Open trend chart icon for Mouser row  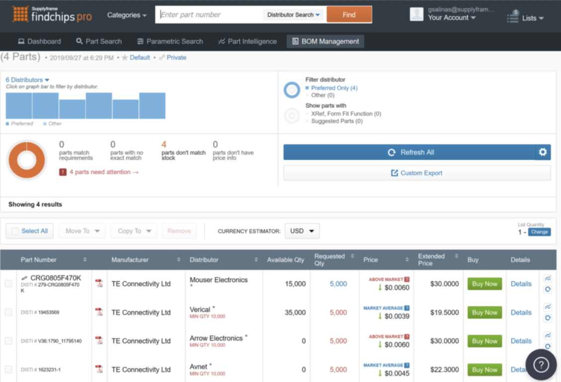(548, 278)
